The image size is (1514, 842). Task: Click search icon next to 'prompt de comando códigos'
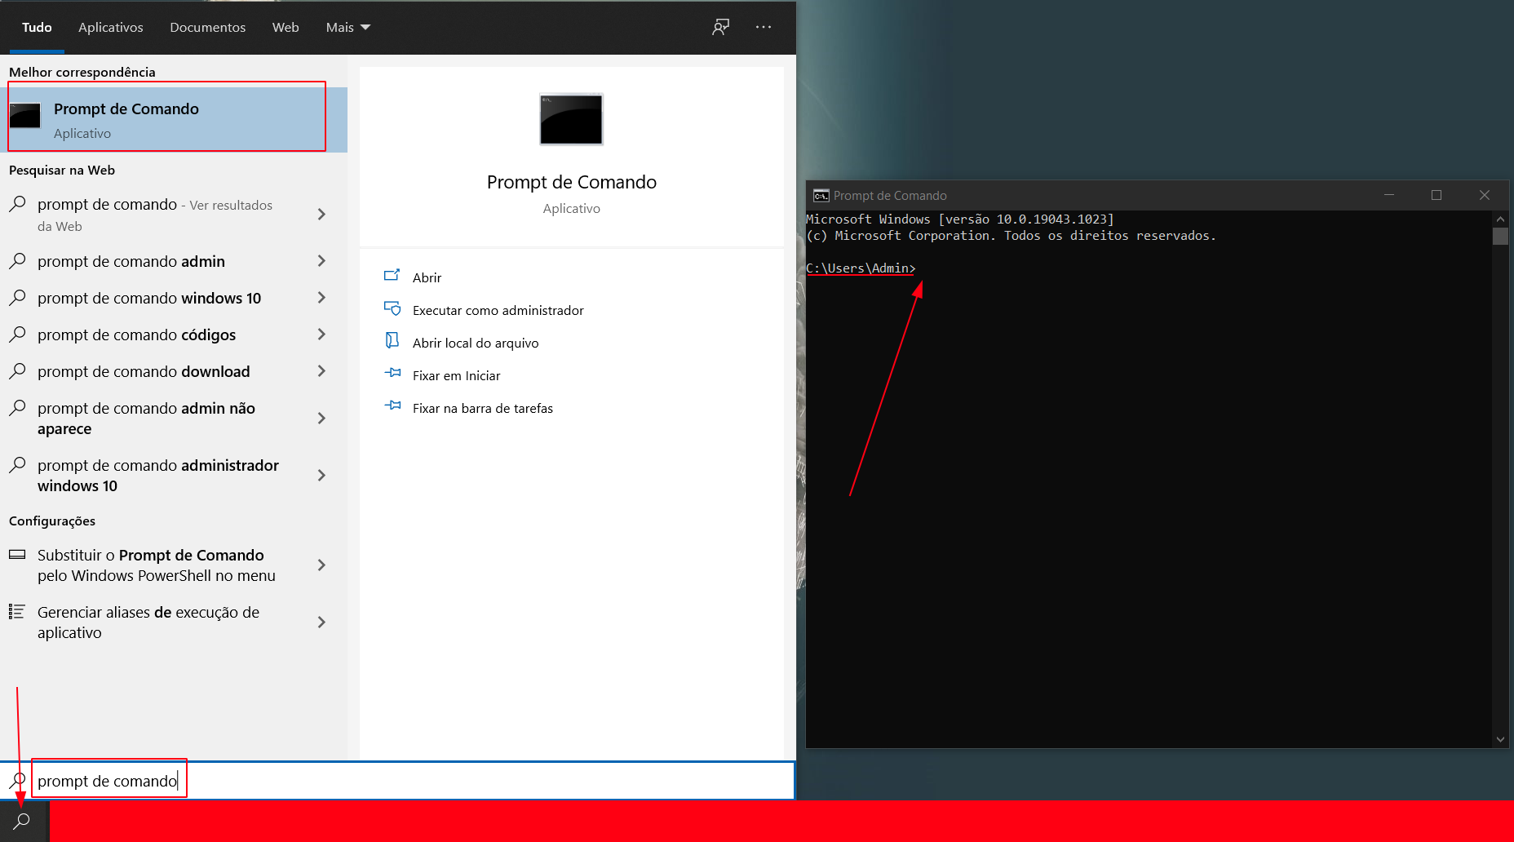[17, 335]
